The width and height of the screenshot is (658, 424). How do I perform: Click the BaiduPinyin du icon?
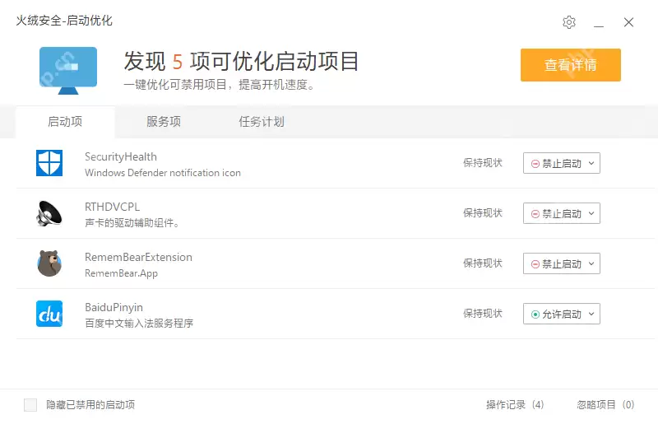click(x=49, y=314)
